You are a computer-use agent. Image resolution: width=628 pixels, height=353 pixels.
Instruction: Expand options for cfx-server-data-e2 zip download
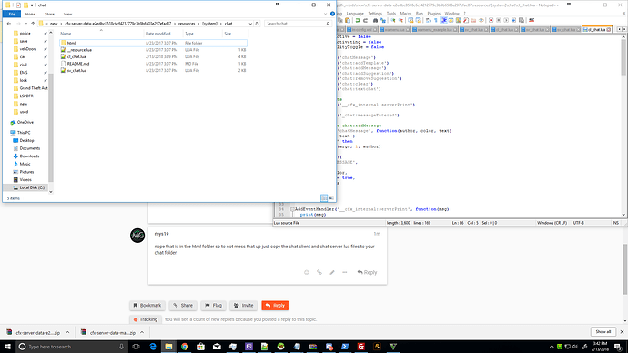[67, 333]
